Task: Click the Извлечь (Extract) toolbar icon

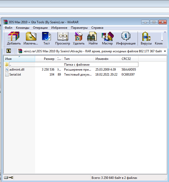Action: point(31,38)
